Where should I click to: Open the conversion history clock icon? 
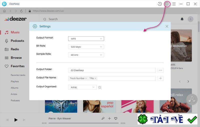coord(159,4)
